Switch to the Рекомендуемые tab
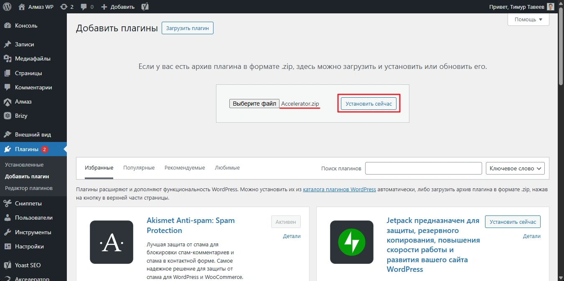Screen dimensions: 564x281 [x=185, y=168]
